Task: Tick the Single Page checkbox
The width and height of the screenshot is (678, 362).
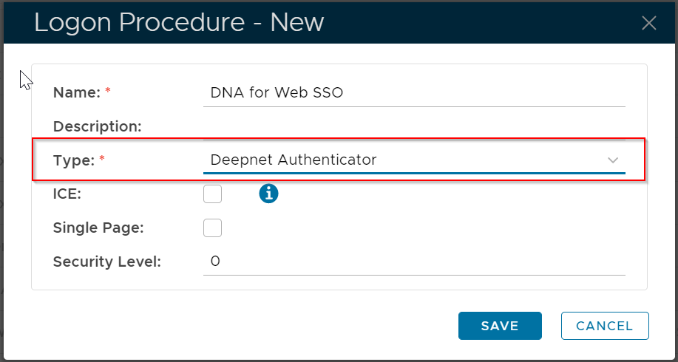Action: tap(212, 228)
